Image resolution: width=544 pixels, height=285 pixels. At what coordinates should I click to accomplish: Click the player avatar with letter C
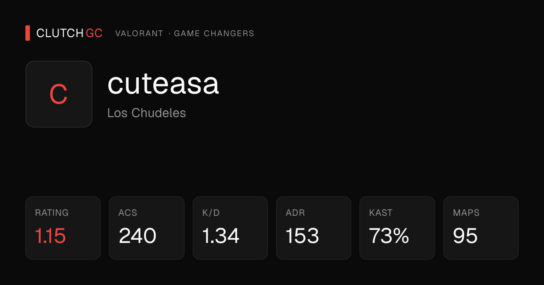[x=59, y=94]
